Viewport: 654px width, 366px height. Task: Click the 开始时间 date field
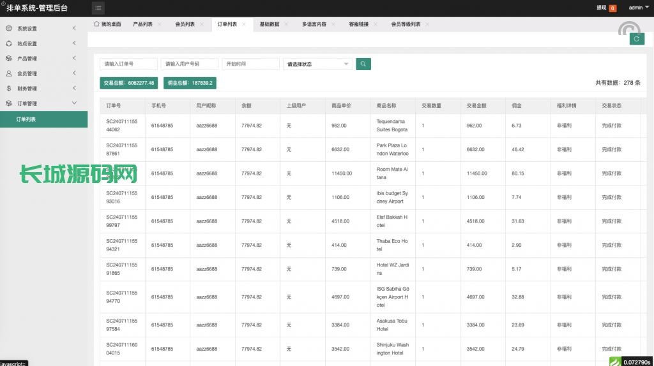250,64
